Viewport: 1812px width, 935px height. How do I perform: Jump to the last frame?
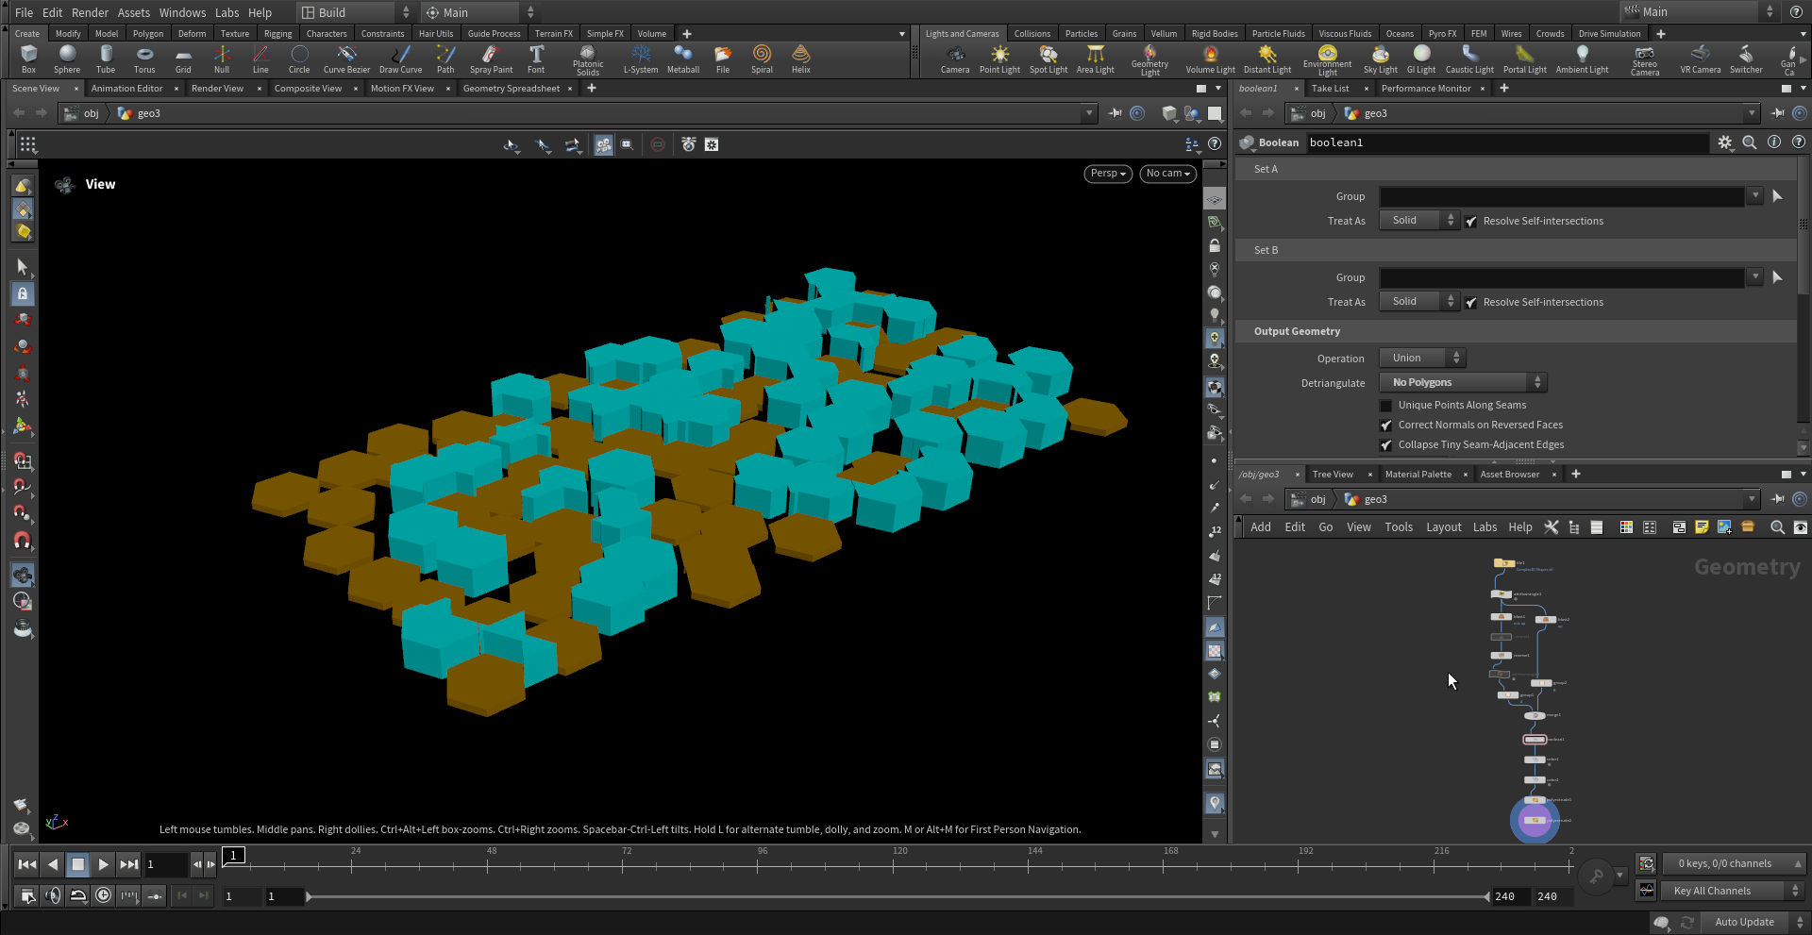pyautogui.click(x=129, y=864)
